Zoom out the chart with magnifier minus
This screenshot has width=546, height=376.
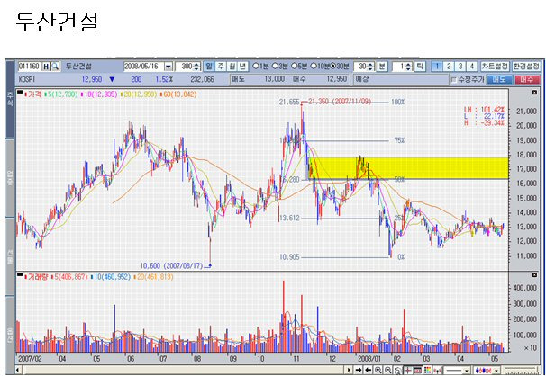tap(387, 370)
